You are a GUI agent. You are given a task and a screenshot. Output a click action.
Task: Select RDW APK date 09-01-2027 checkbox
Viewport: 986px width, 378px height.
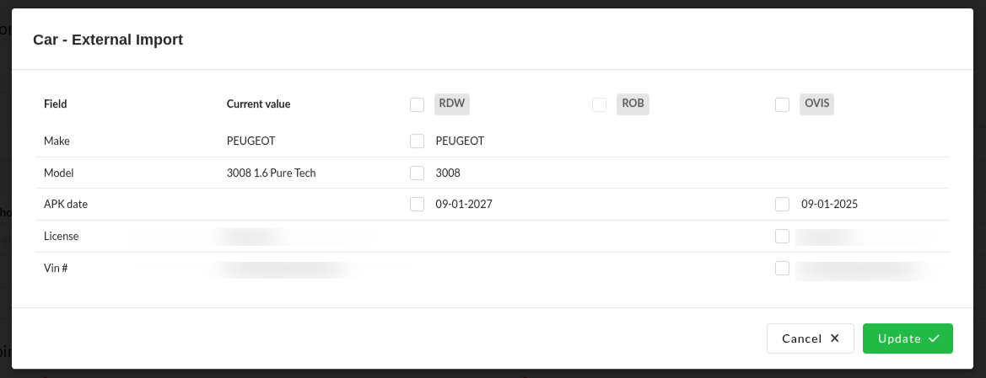tap(417, 205)
